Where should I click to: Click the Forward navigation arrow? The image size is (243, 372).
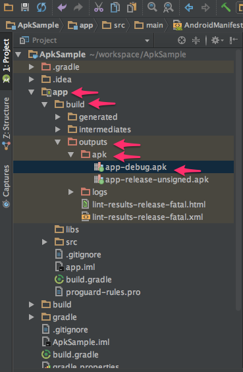click(205, 8)
